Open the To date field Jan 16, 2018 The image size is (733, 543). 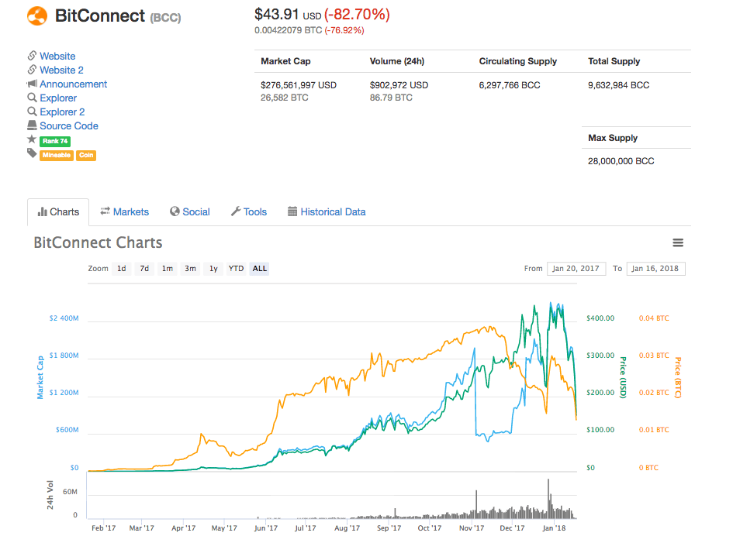[655, 269]
